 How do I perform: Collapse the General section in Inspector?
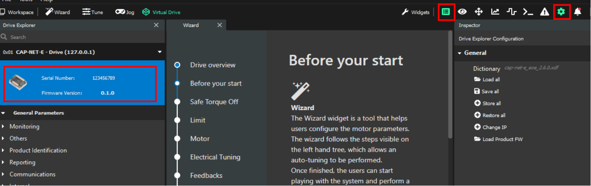pyautogui.click(x=460, y=53)
